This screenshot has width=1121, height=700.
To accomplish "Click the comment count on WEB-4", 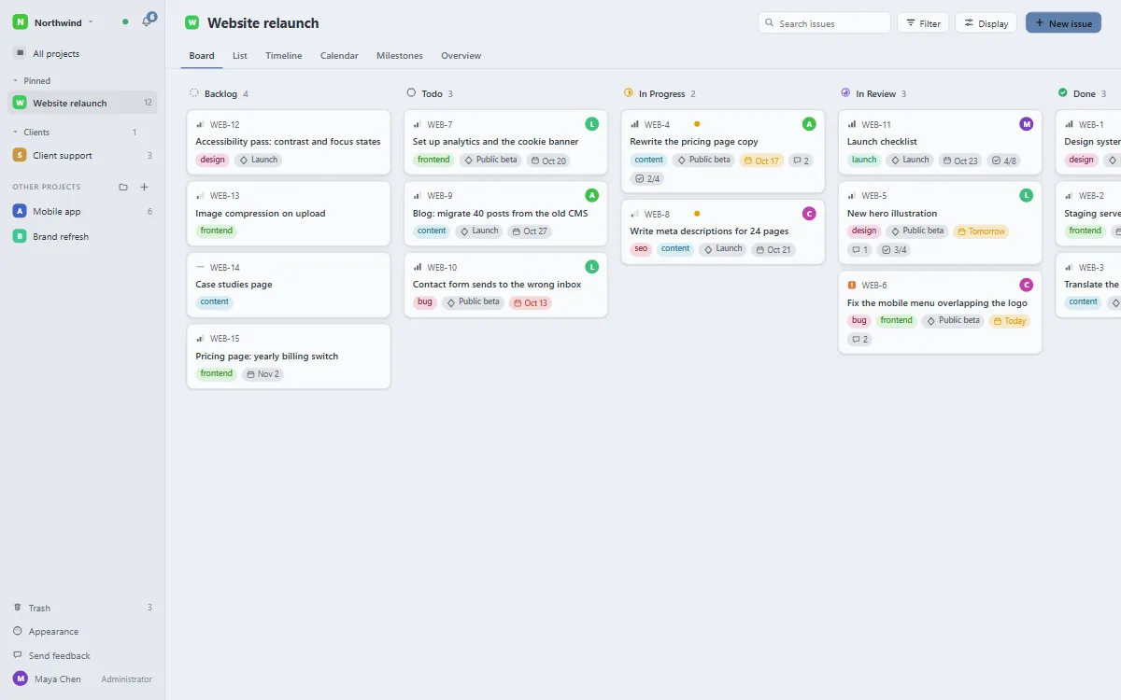I will tap(801, 161).
